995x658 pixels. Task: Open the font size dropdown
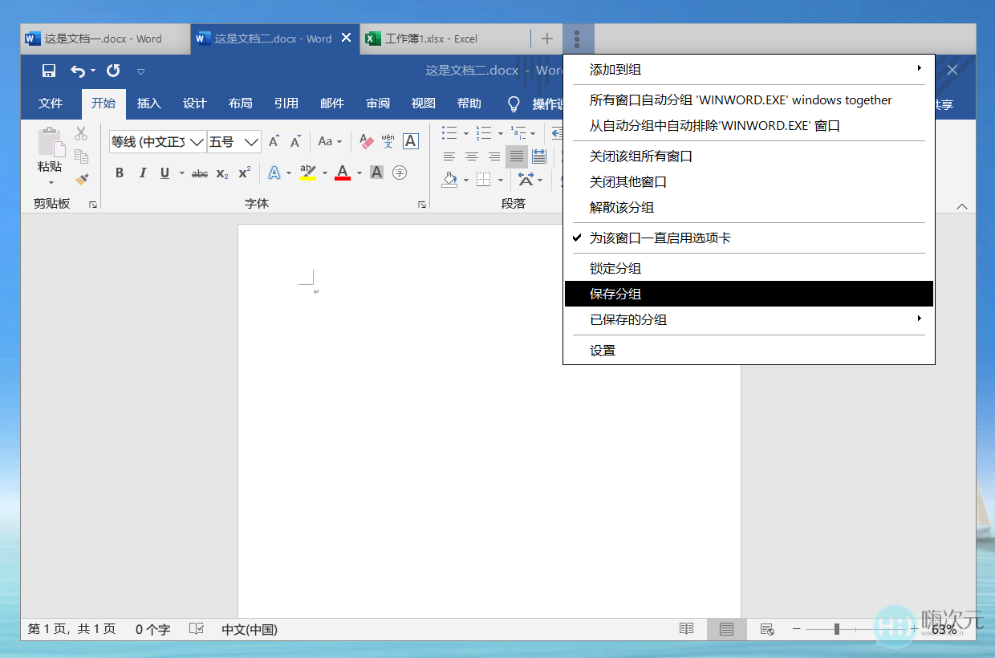point(250,141)
